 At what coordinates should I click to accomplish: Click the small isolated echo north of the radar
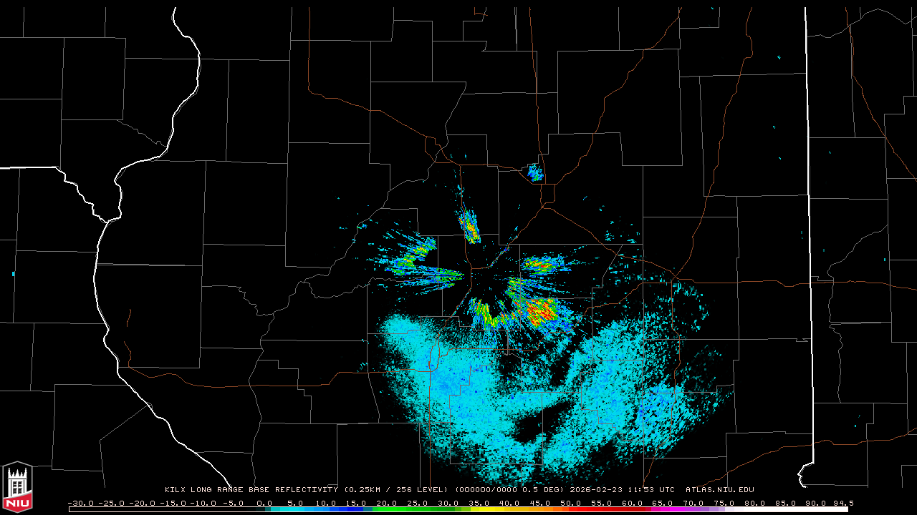(535, 172)
